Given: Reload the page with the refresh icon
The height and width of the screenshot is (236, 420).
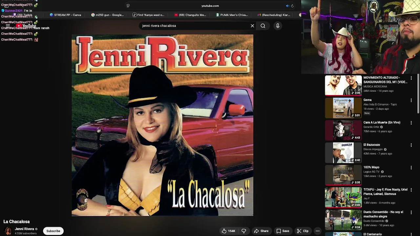Looking at the screenshot, I should [292, 6].
